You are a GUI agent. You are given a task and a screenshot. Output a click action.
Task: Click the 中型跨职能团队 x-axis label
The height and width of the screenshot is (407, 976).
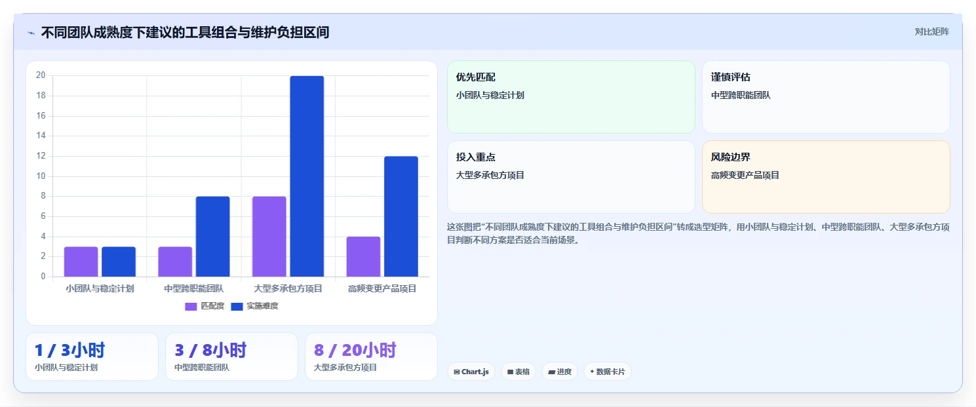point(194,288)
